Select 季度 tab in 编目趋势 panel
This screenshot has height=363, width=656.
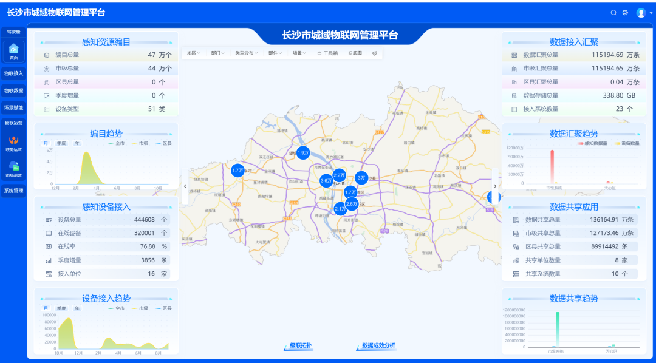tap(61, 143)
